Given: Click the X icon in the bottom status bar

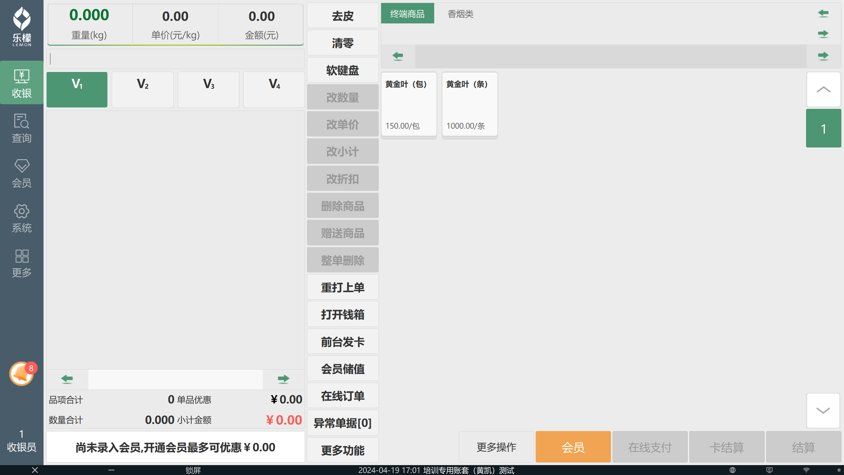Looking at the screenshot, I should [35, 470].
